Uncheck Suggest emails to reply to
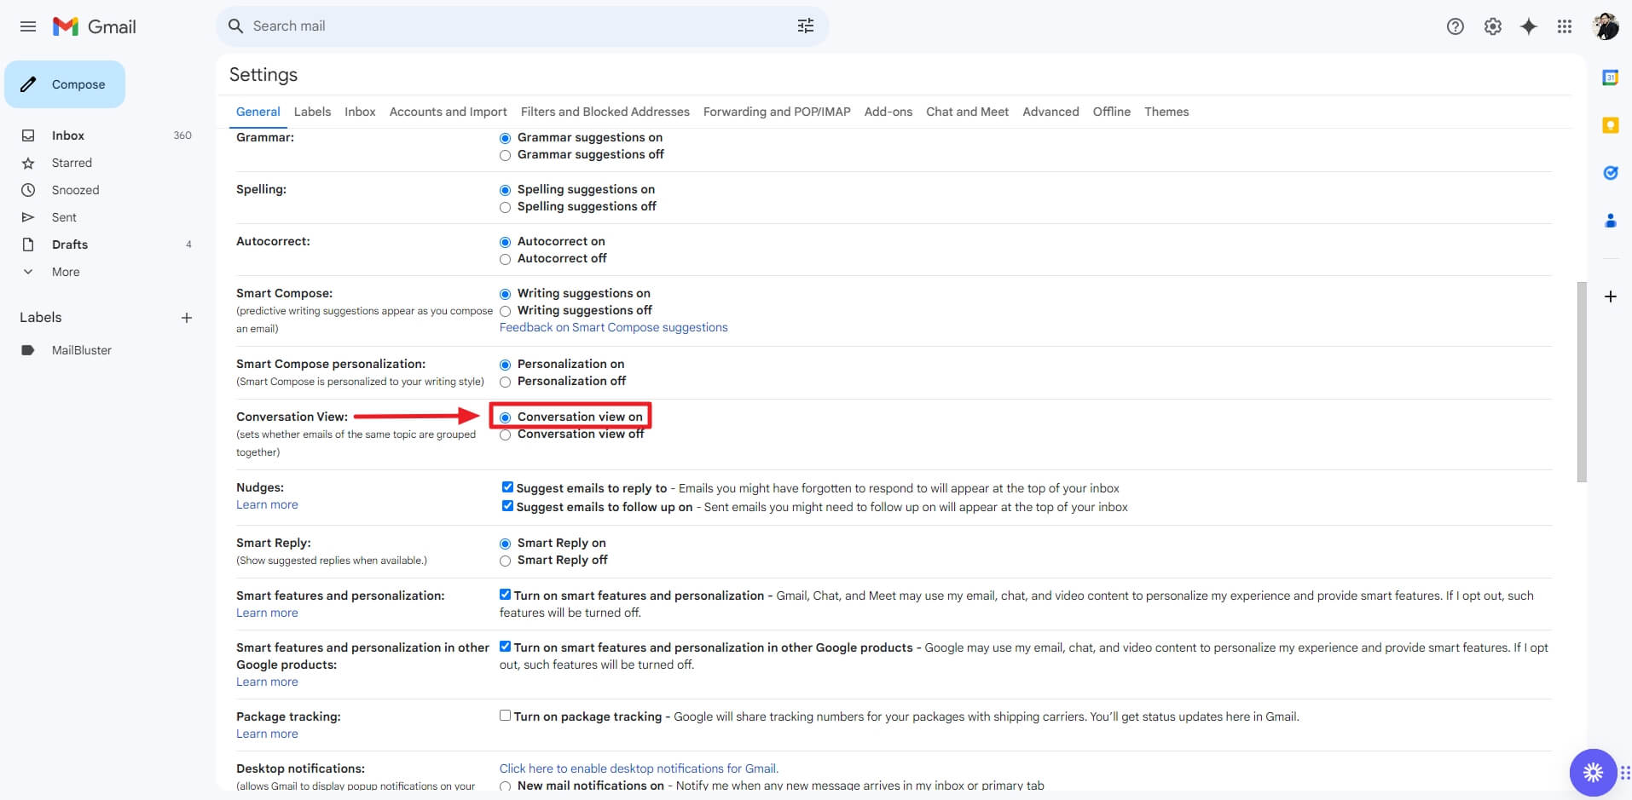Image resolution: width=1632 pixels, height=800 pixels. tap(507, 486)
